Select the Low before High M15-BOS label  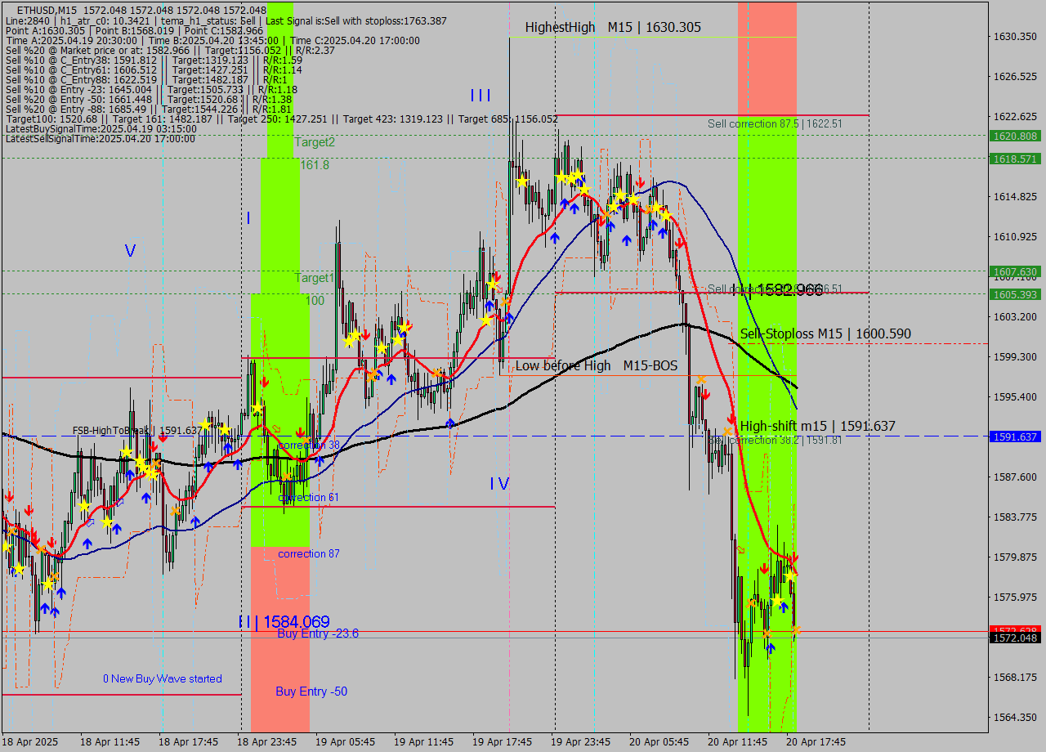[596, 365]
